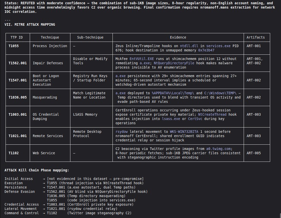Click highlighted 'WKS-WIN732BITA' hostname
The image size is (281, 218).
click(184, 132)
